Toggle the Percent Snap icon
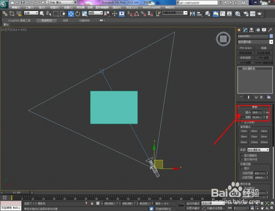This screenshot has height=211, width=275. pyautogui.click(x=143, y=13)
